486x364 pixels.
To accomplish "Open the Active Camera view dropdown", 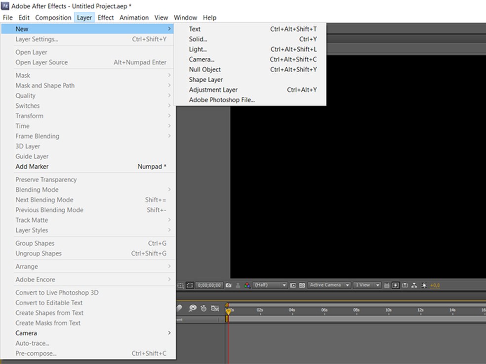I will pos(329,285).
